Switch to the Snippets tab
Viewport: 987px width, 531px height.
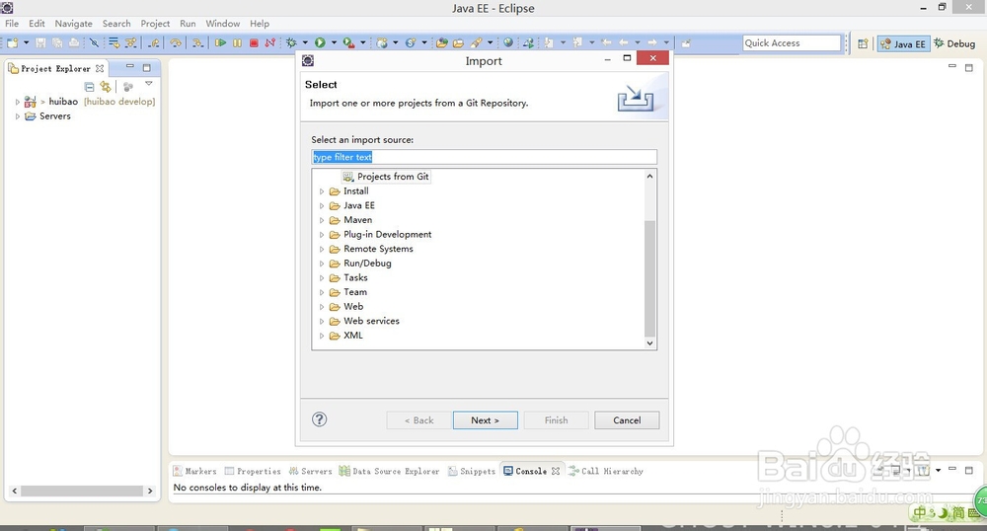click(x=472, y=471)
